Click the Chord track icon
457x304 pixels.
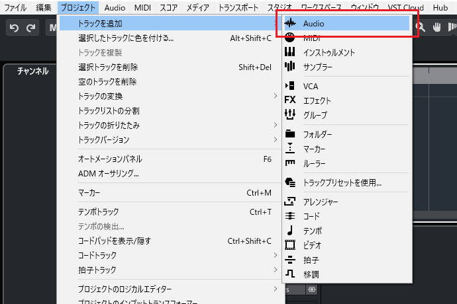click(x=290, y=216)
